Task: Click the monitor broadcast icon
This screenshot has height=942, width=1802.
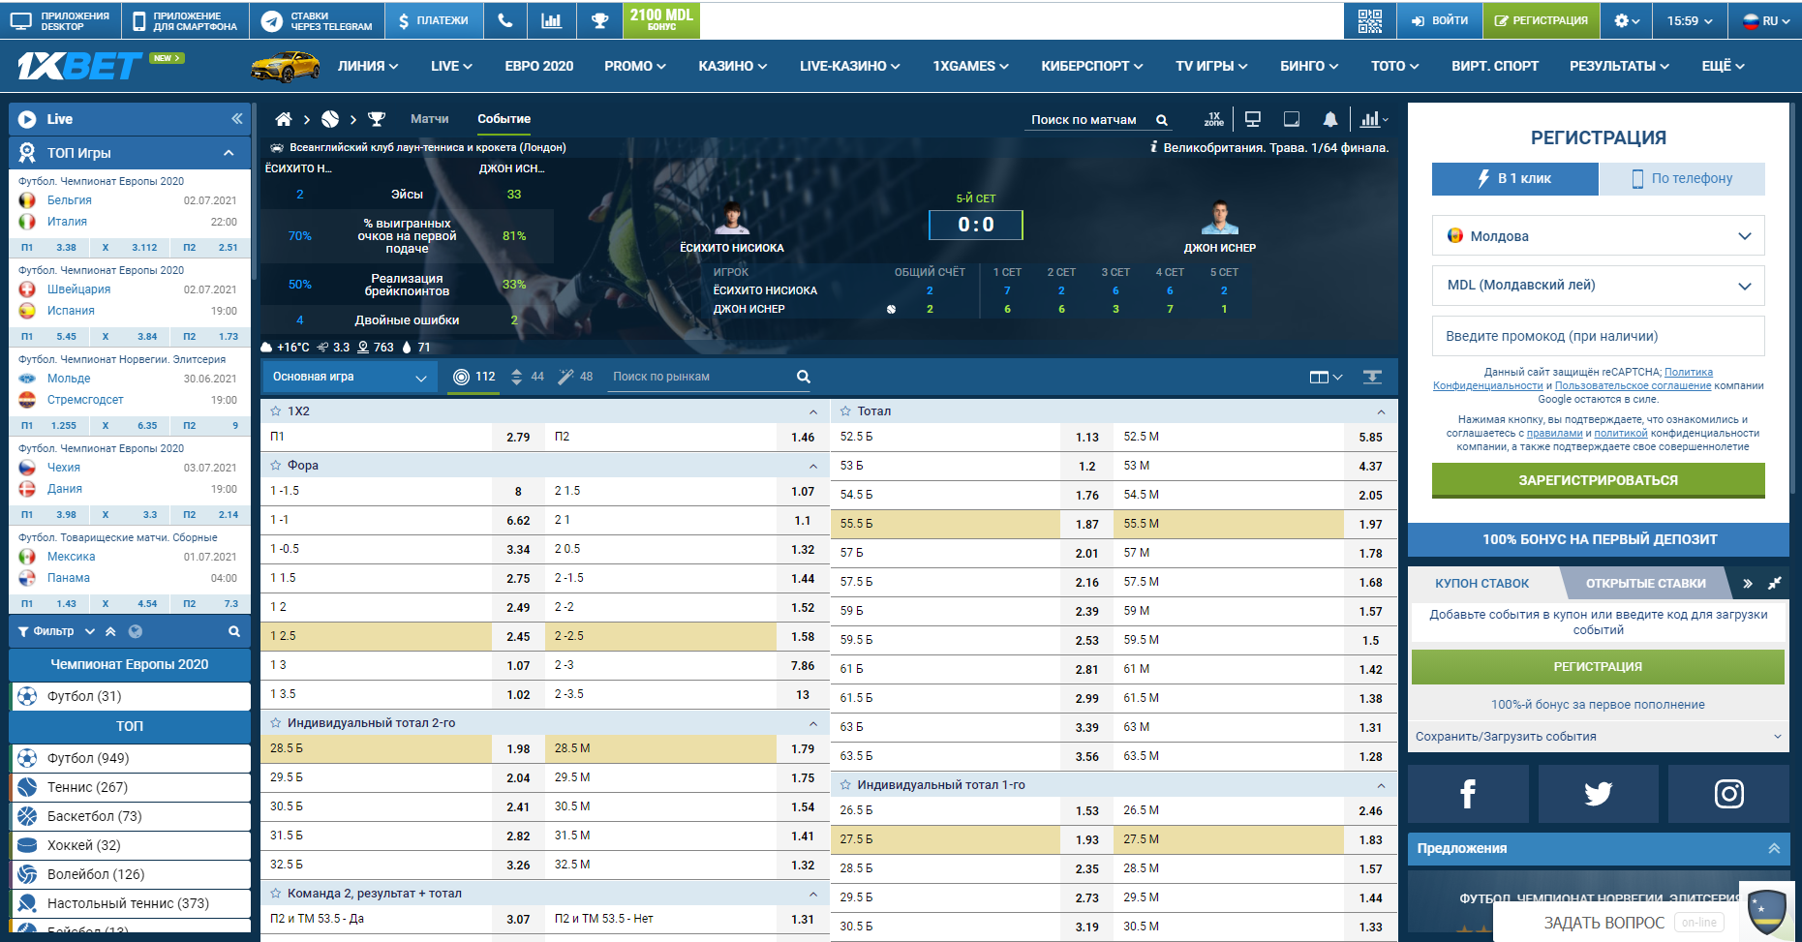Action: (x=1252, y=119)
